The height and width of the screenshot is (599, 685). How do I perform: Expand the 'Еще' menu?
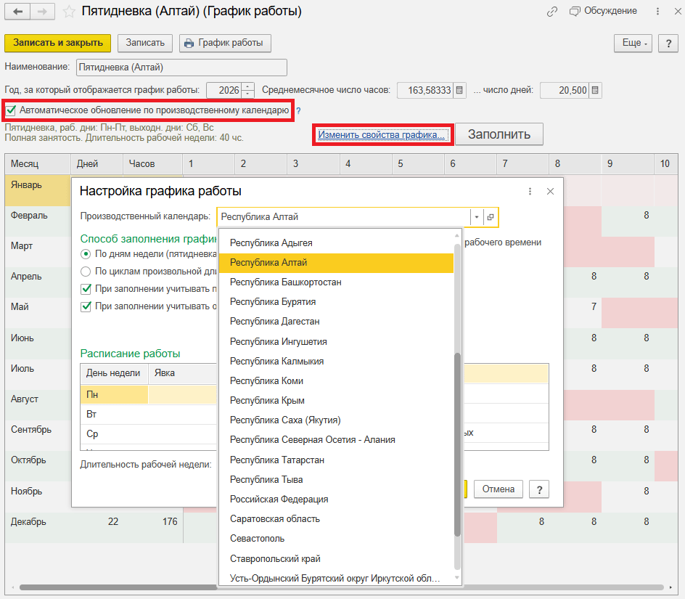click(x=634, y=43)
